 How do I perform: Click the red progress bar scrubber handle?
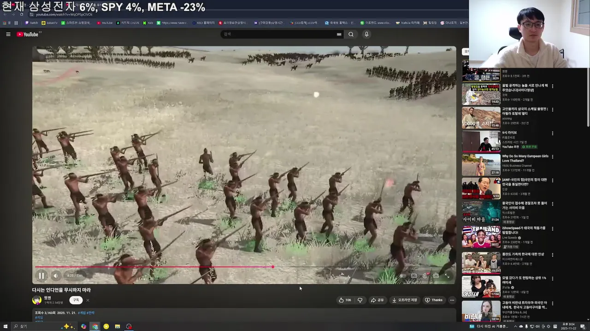pyautogui.click(x=273, y=267)
